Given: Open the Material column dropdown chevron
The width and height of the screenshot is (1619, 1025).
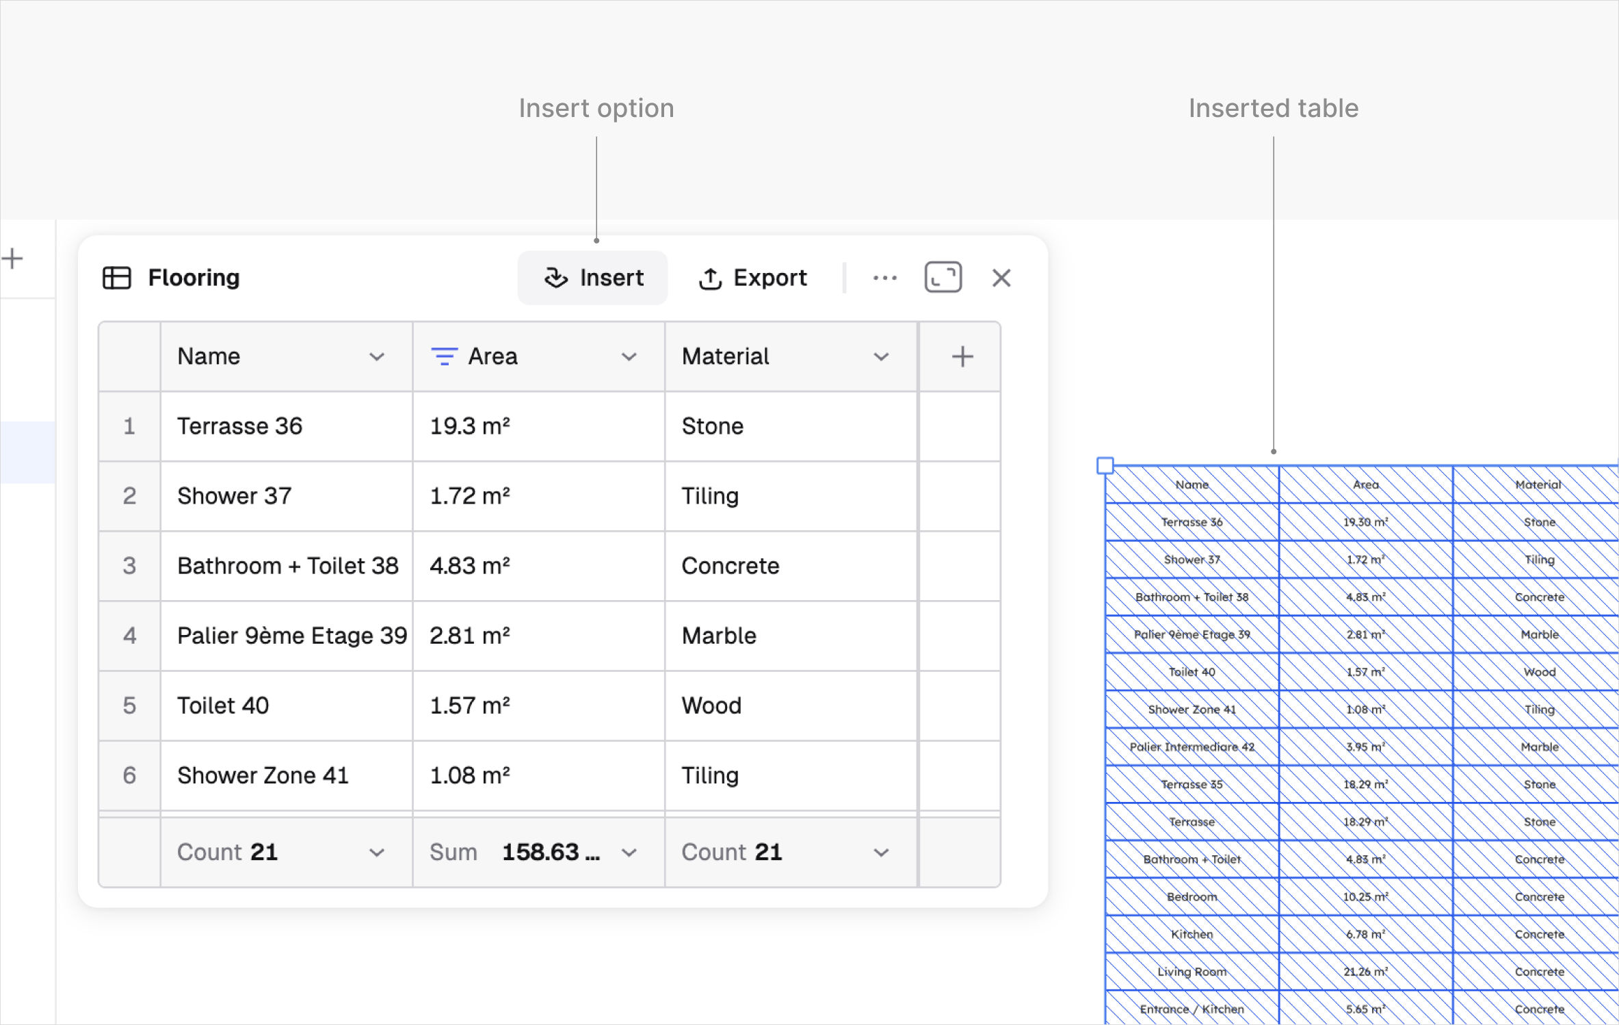Looking at the screenshot, I should 881,356.
